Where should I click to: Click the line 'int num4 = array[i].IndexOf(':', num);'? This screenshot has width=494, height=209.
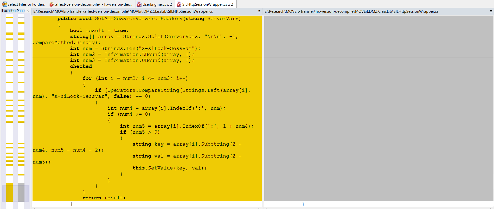pos(166,108)
